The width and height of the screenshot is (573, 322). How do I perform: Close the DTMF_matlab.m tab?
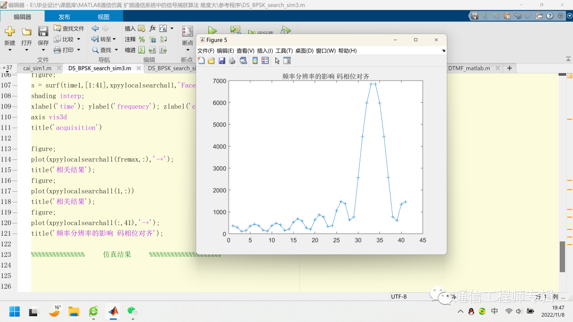click(497, 68)
